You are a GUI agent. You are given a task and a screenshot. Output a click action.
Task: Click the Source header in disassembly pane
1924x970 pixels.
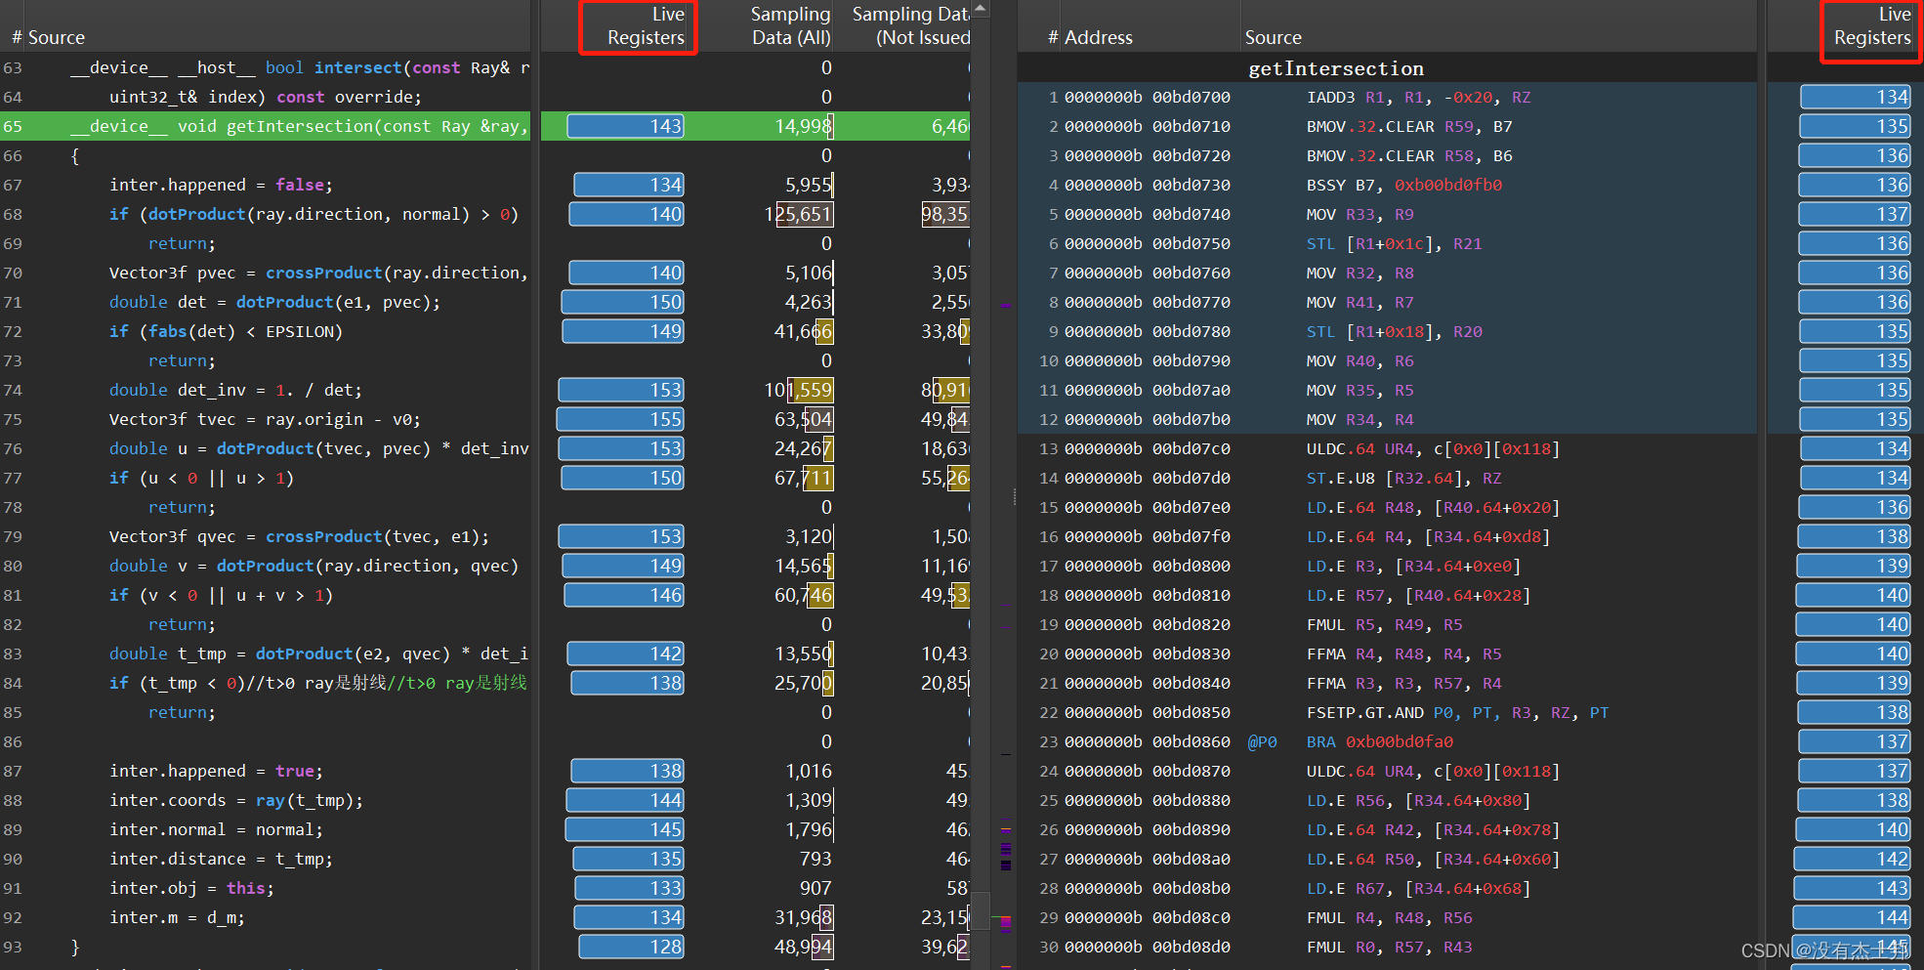point(1273,37)
